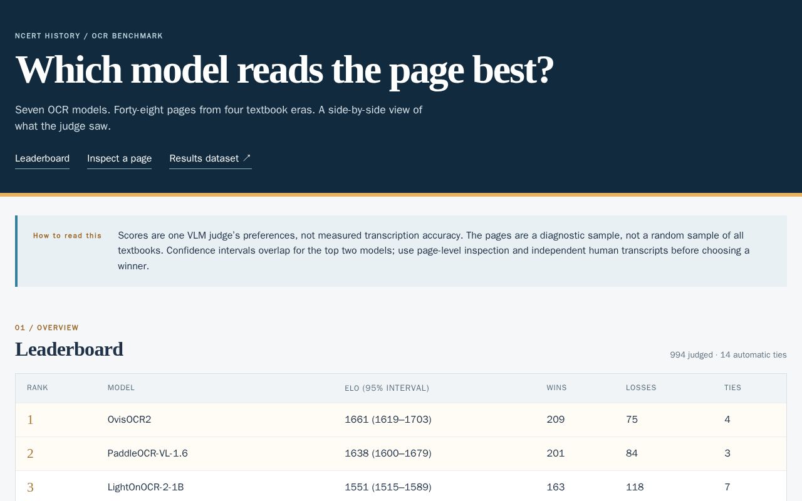
Task: Click the RANK column header
Action: 38,388
